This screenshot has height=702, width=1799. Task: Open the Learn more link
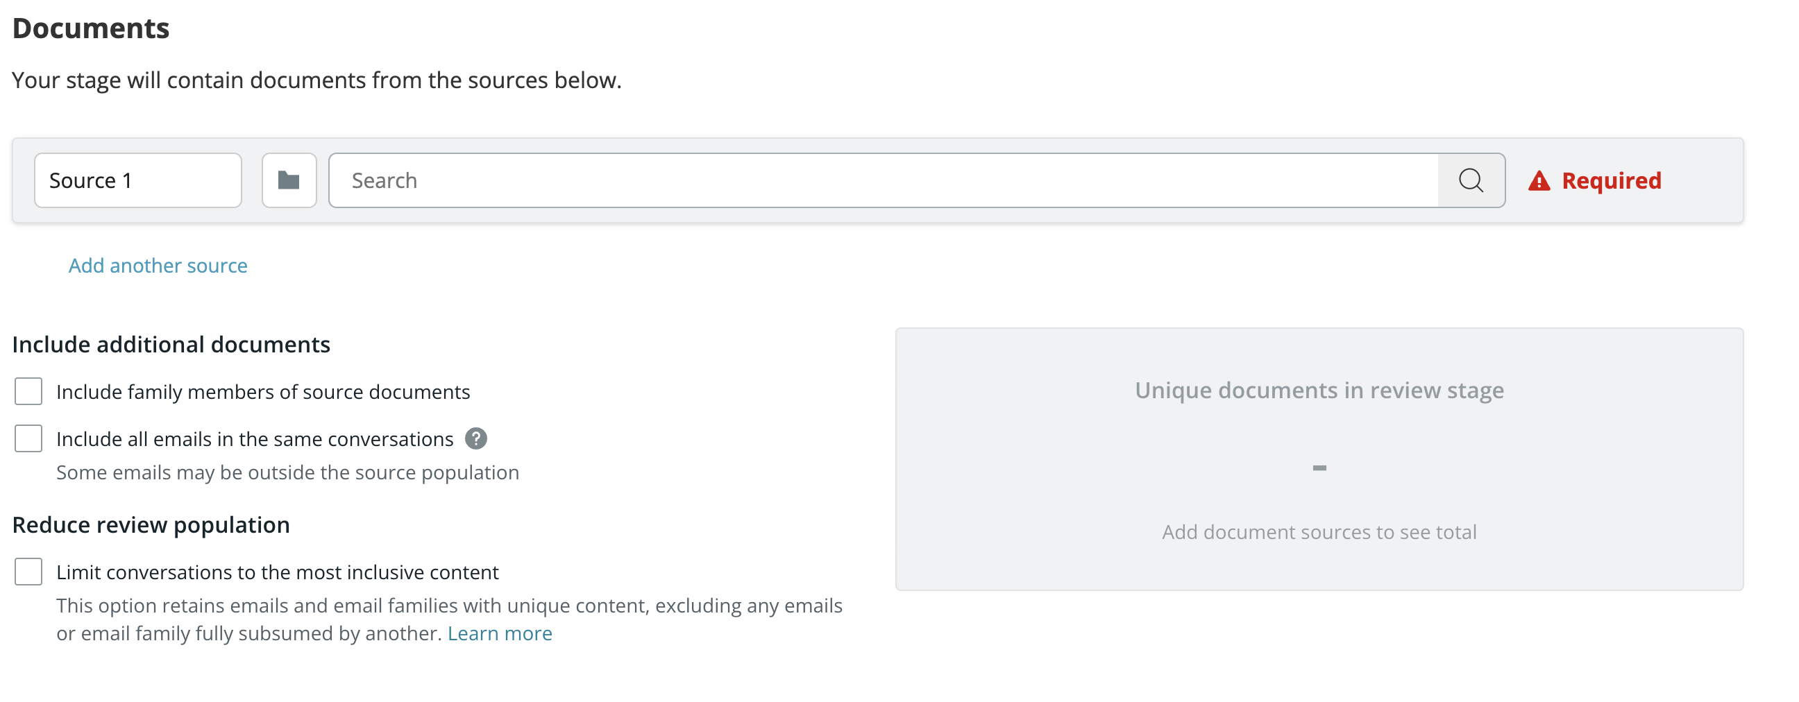[500, 633]
